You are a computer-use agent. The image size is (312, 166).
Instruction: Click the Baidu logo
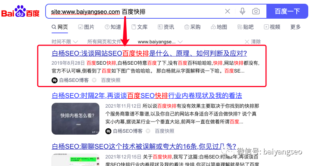[x=21, y=12]
